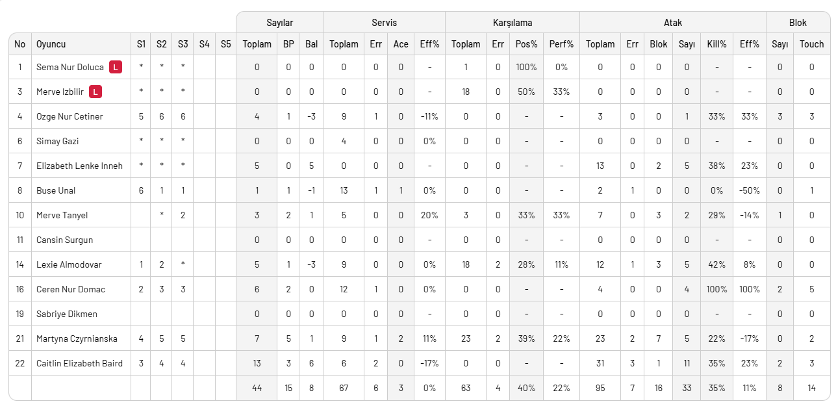Select player Elizabeth Lenke Inneh
836x408 pixels.
click(x=79, y=166)
